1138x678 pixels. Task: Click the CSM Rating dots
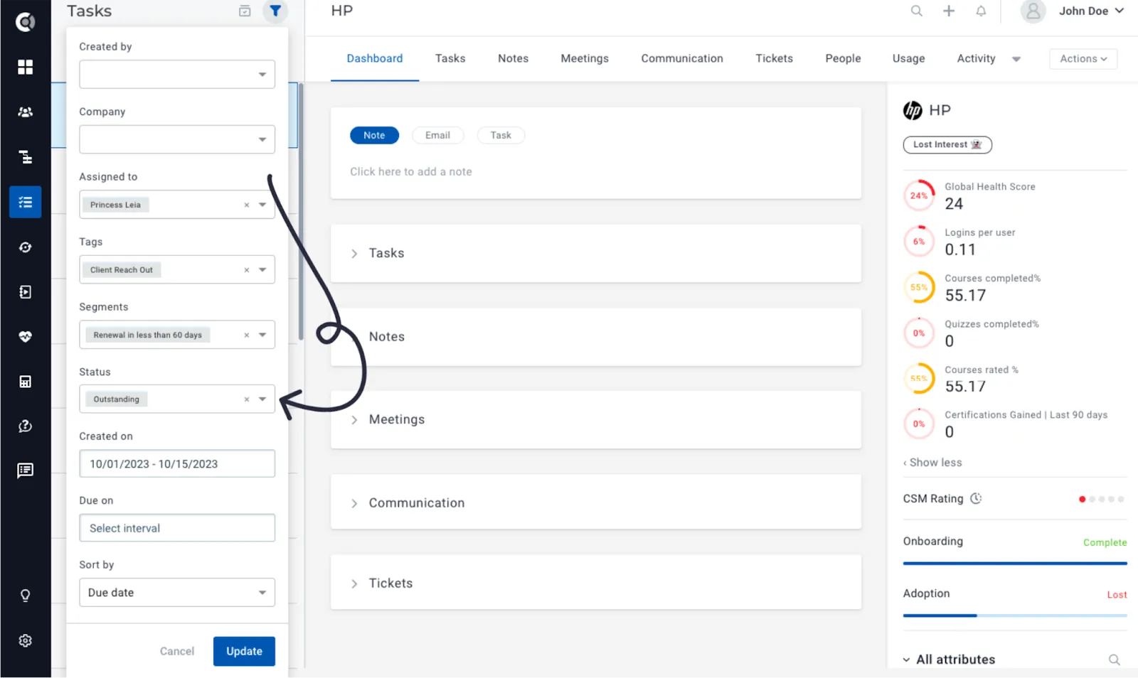pos(1101,499)
